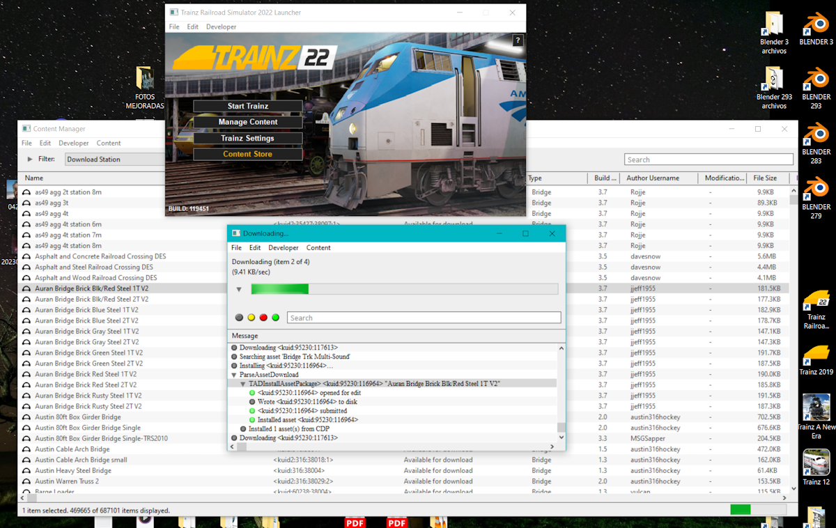Click the bridge icon beside Asphalt and Steel Railroad Crossing DES

(x=26, y=267)
